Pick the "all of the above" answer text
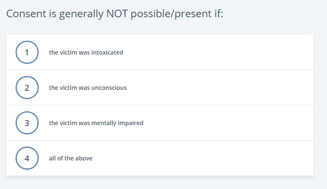327x189 pixels. [71, 158]
